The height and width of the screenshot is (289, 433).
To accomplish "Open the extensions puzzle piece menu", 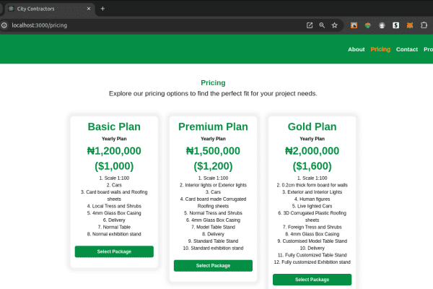I will click(424, 25).
